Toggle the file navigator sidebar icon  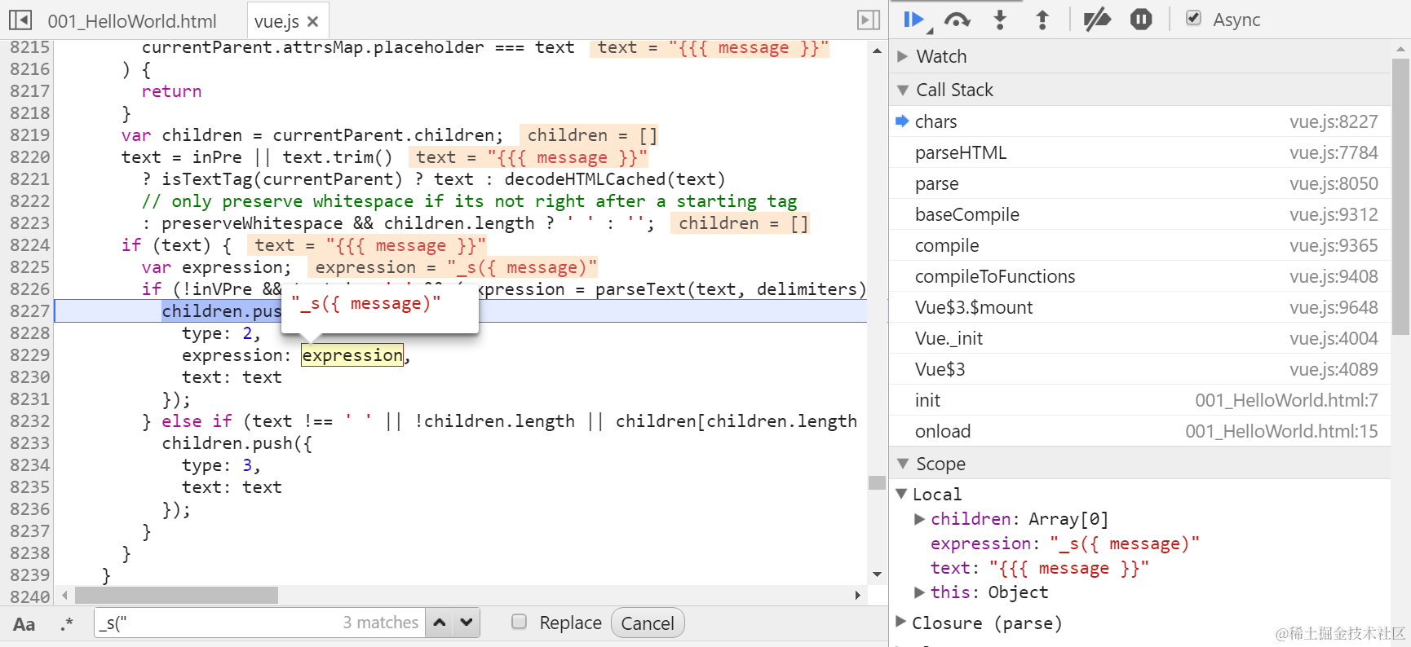coord(20,20)
